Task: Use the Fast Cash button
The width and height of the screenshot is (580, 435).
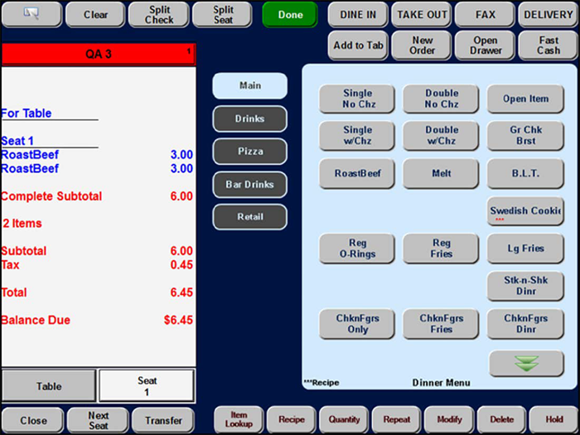Action: coord(549,45)
